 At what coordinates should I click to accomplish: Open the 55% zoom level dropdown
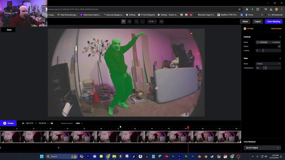(x=152, y=21)
